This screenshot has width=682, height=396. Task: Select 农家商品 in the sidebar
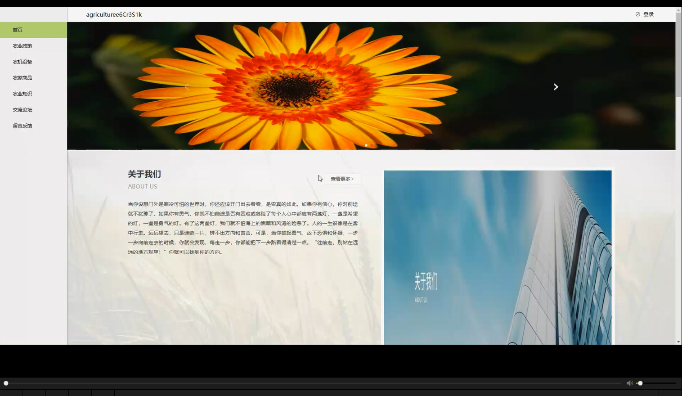tap(22, 77)
